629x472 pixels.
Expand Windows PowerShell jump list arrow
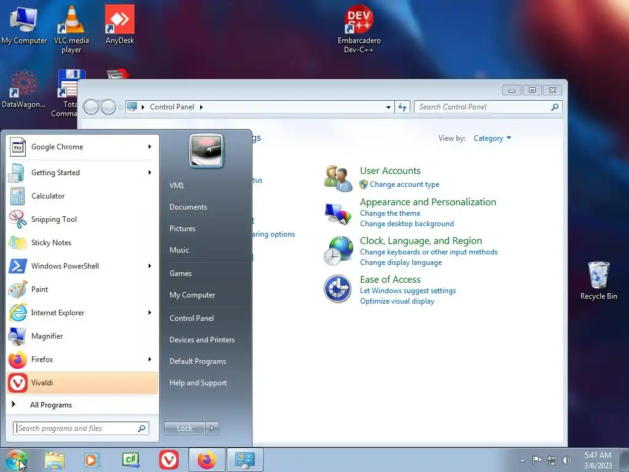(150, 265)
